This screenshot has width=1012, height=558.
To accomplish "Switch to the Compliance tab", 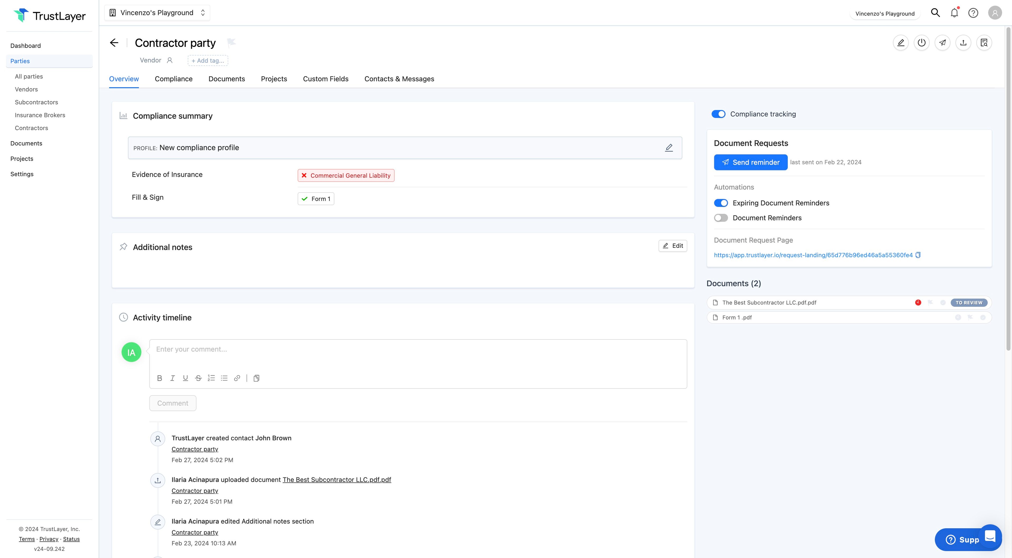I will coord(173,79).
